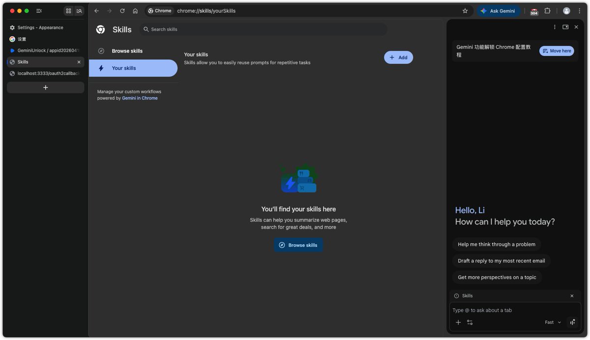This screenshot has height=340, width=590.
Task: Click the Ask Gemini button
Action: point(498,11)
